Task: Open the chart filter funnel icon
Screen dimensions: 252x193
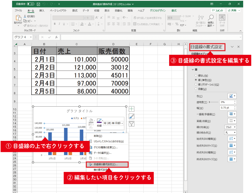Action: pos(132,124)
